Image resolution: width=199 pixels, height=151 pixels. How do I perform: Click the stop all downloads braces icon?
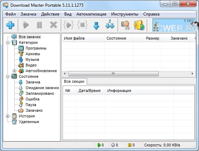pos(82,25)
